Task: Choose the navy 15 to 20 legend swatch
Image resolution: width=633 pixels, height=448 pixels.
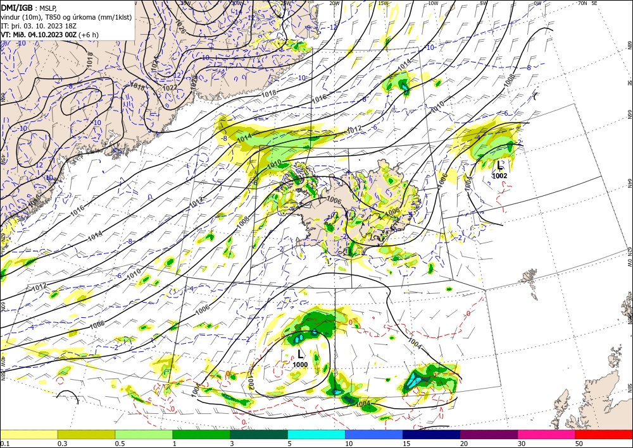Action: (432, 434)
